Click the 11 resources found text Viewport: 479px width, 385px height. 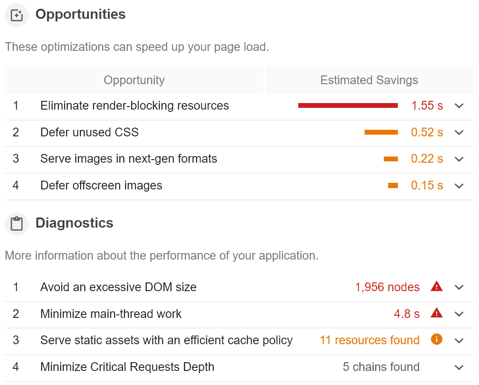point(369,340)
